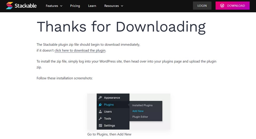
Task: Click the "Thanks for Downloading" heading
Action: [121, 27]
